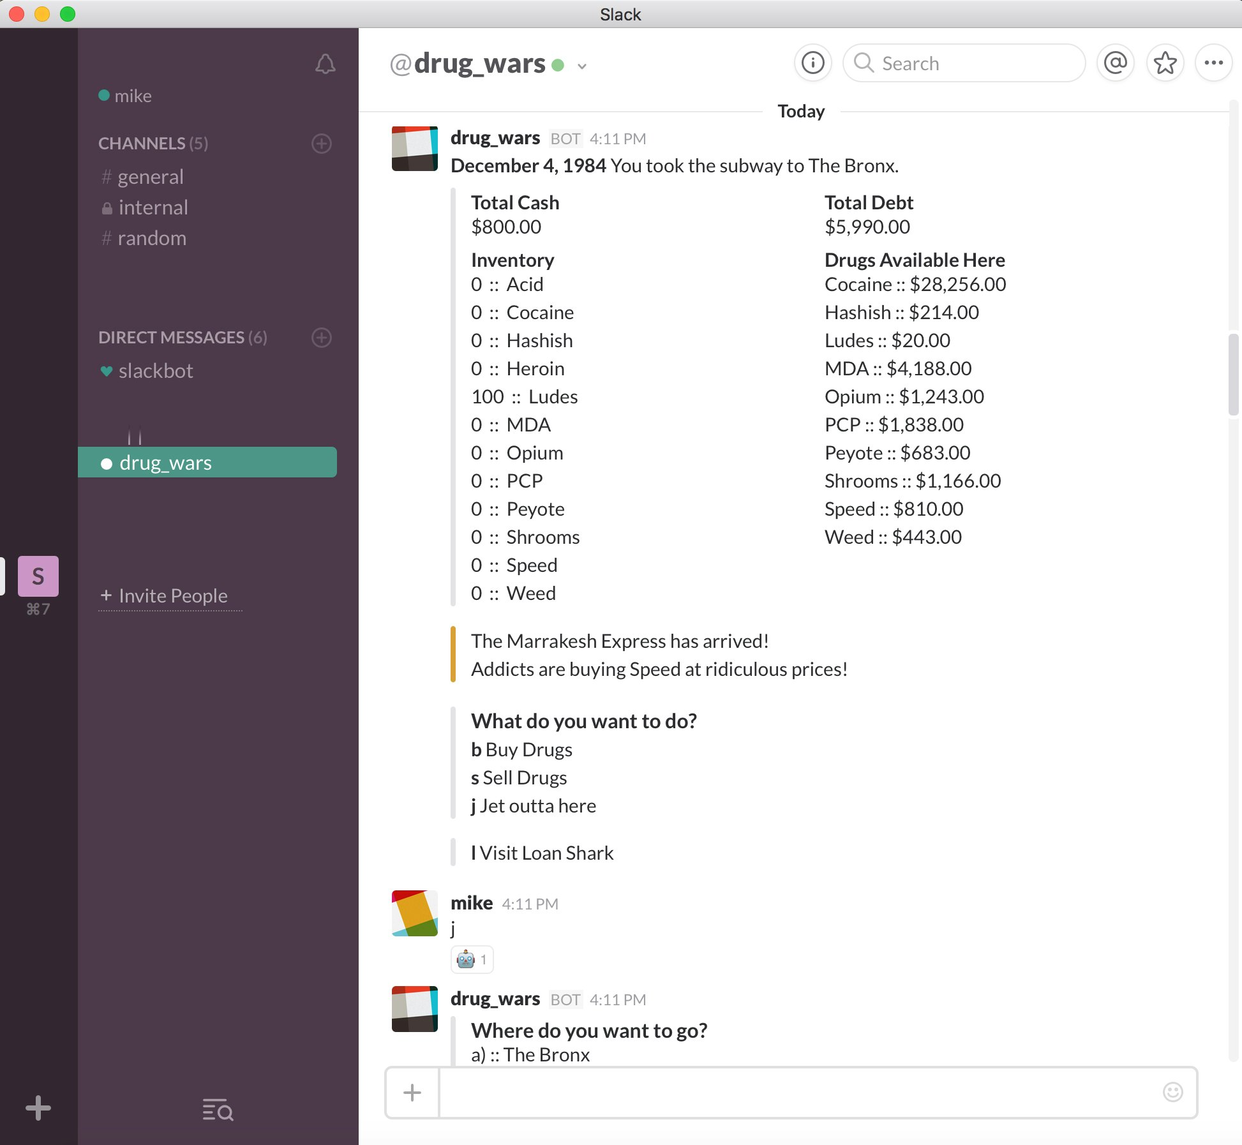Open the search and filter icon in sidebar
Image resolution: width=1242 pixels, height=1145 pixels.
(x=216, y=1110)
